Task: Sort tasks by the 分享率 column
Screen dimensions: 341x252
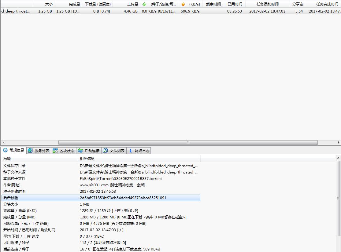Action: [298, 4]
